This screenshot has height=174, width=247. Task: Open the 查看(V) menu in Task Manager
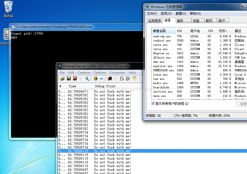pyautogui.click(x=181, y=14)
